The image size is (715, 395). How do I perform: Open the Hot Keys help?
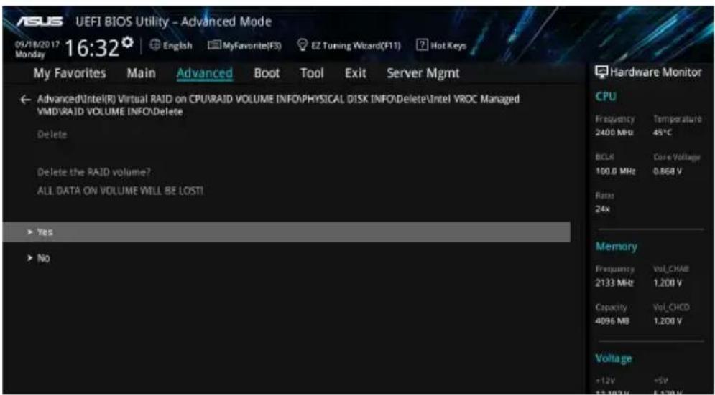[x=442, y=45]
